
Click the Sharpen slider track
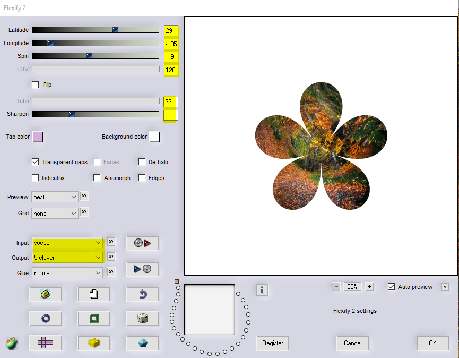[96, 114]
